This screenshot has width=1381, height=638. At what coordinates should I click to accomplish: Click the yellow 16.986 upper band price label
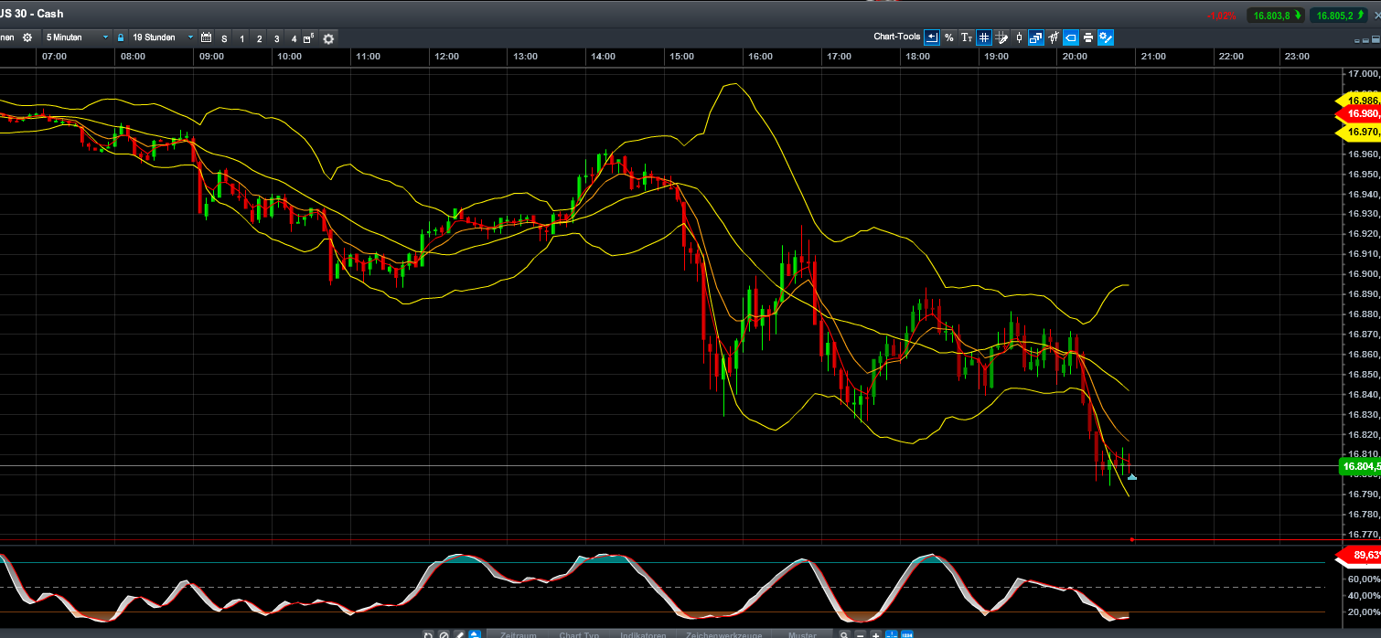coord(1359,101)
